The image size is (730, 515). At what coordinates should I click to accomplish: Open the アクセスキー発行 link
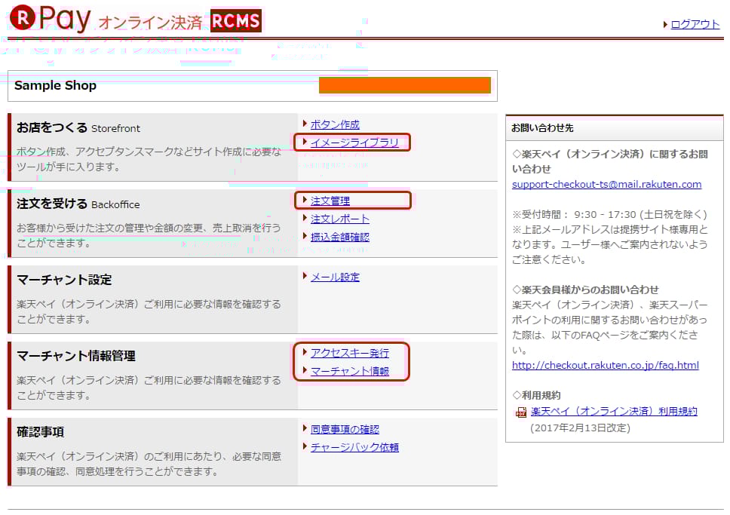[x=350, y=353]
